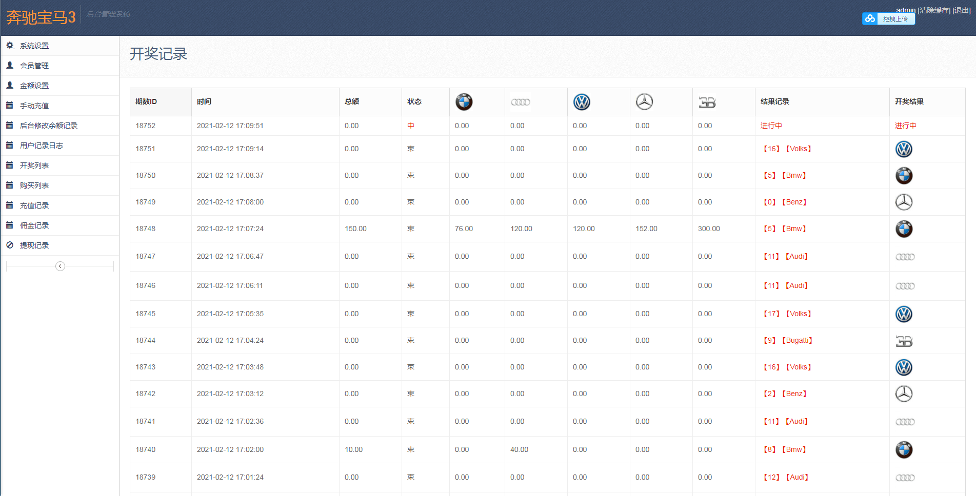Collapse the sidebar with the arrow toggle
This screenshot has width=976, height=496.
click(60, 266)
